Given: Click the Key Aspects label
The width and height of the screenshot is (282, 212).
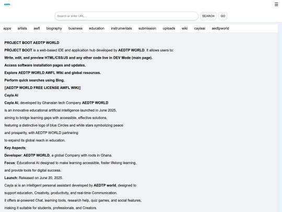Looking at the screenshot, I should pos(15,148).
